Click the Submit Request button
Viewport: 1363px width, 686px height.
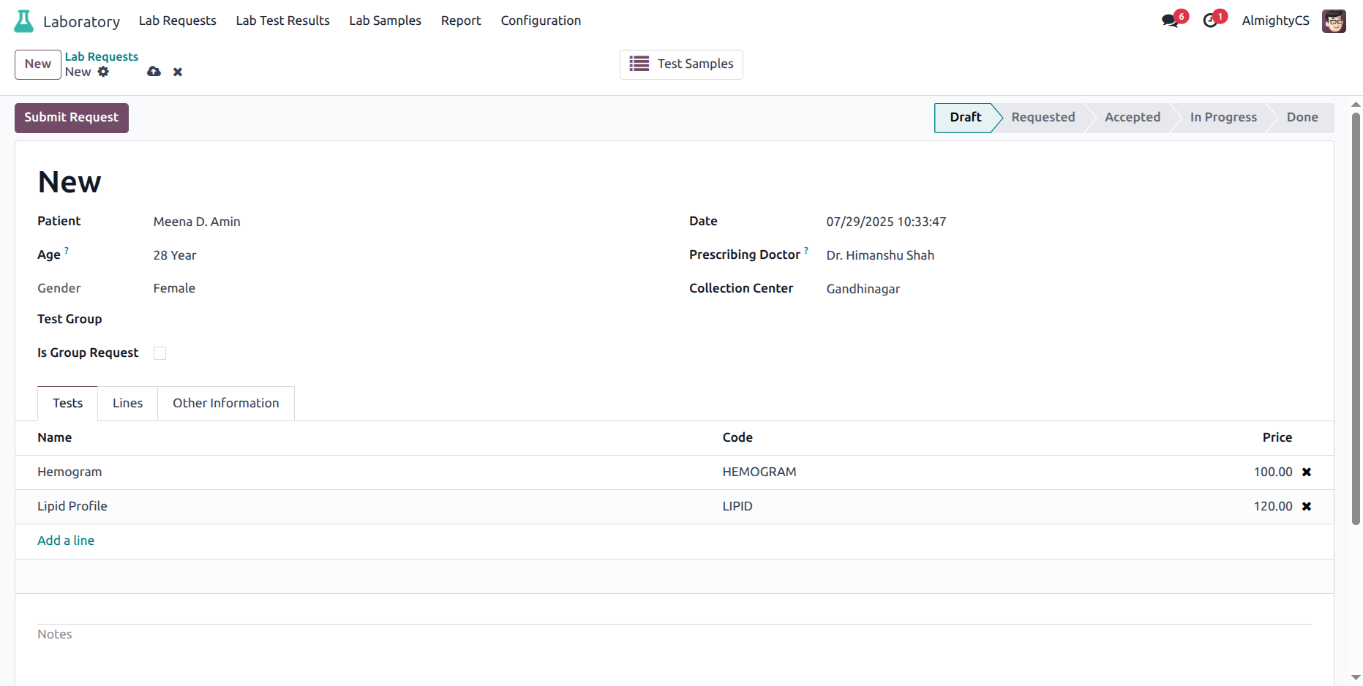[x=72, y=118]
